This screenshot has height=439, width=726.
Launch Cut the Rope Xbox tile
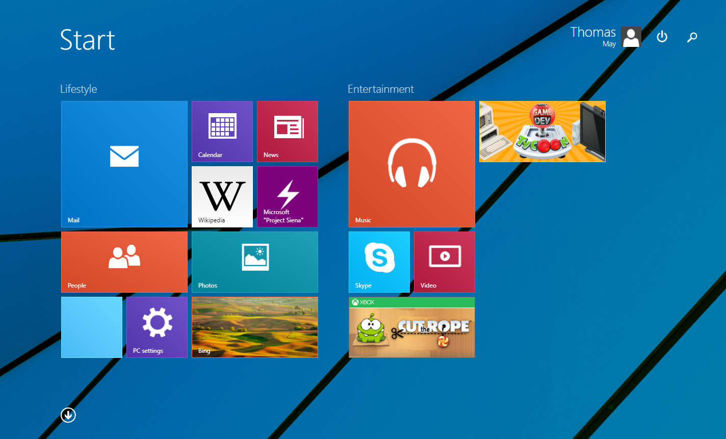[412, 327]
